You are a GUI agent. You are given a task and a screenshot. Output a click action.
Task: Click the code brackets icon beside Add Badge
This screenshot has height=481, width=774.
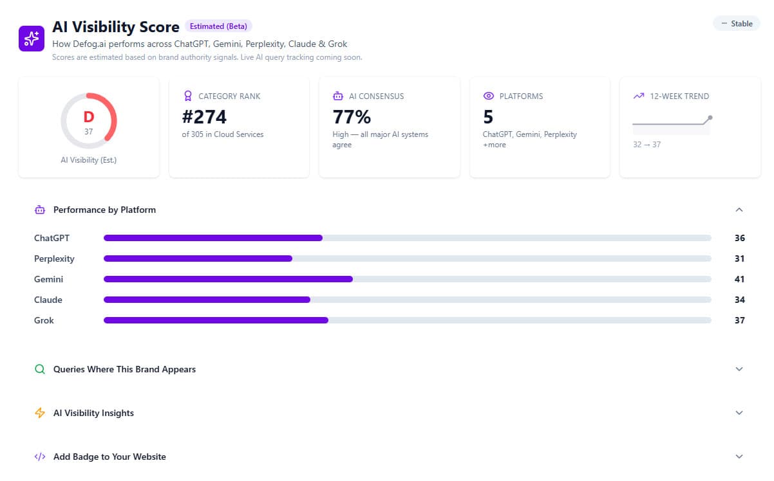(x=40, y=457)
